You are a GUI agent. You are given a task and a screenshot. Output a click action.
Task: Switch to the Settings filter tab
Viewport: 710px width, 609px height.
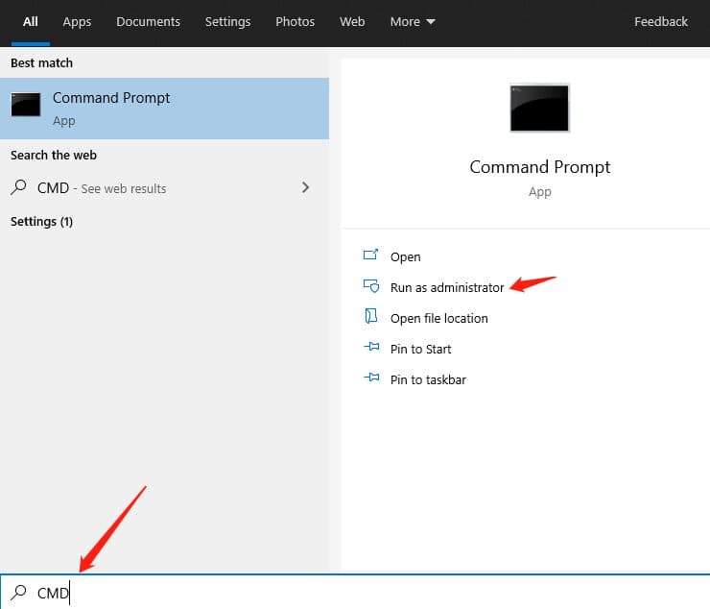pyautogui.click(x=227, y=22)
